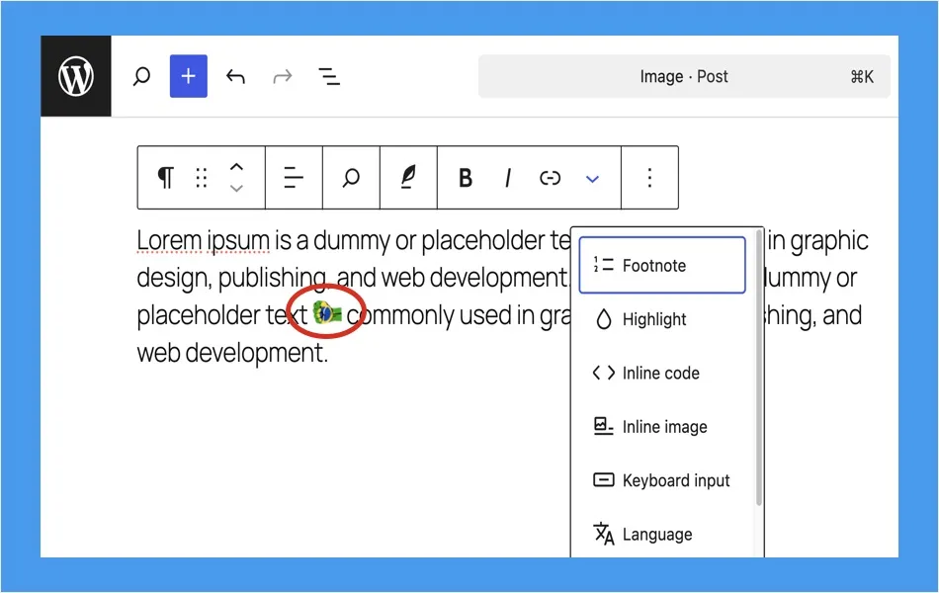Open the Document Overview list view
Image resolution: width=939 pixels, height=593 pixels.
tap(329, 76)
